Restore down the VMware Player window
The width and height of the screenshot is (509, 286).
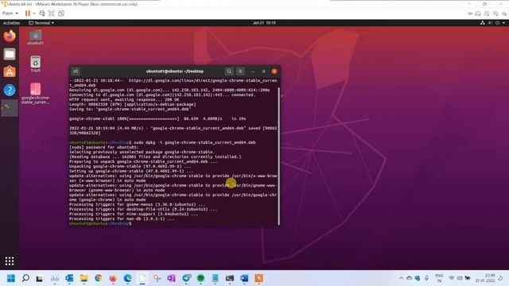coord(484,4)
